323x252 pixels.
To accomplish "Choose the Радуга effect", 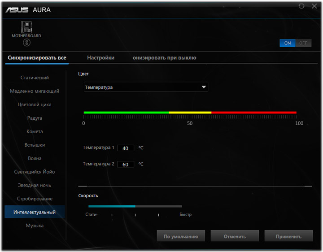I will pyautogui.click(x=35, y=118).
